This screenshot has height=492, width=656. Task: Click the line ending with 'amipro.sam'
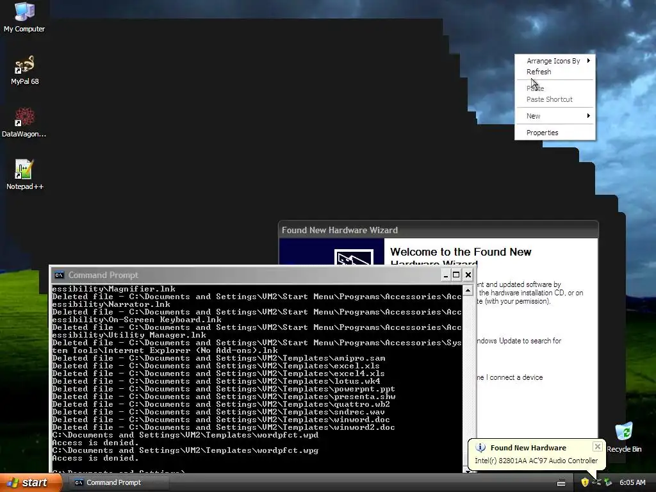coord(219,358)
